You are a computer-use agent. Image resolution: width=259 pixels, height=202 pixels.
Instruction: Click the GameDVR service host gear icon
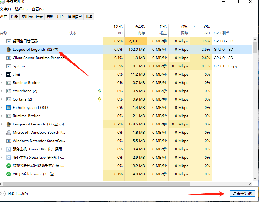tap(8, 149)
